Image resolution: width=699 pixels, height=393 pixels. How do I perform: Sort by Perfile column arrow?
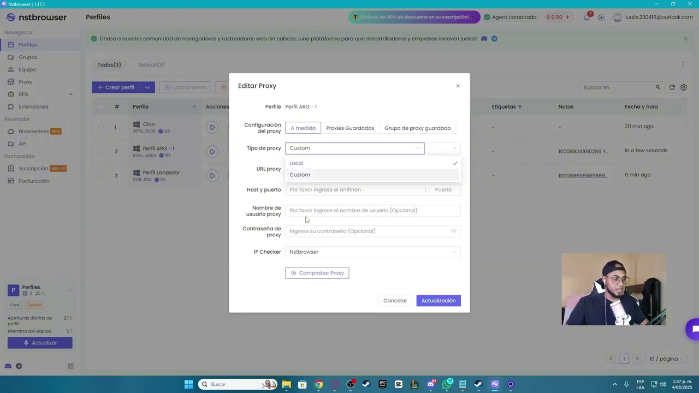click(x=194, y=107)
